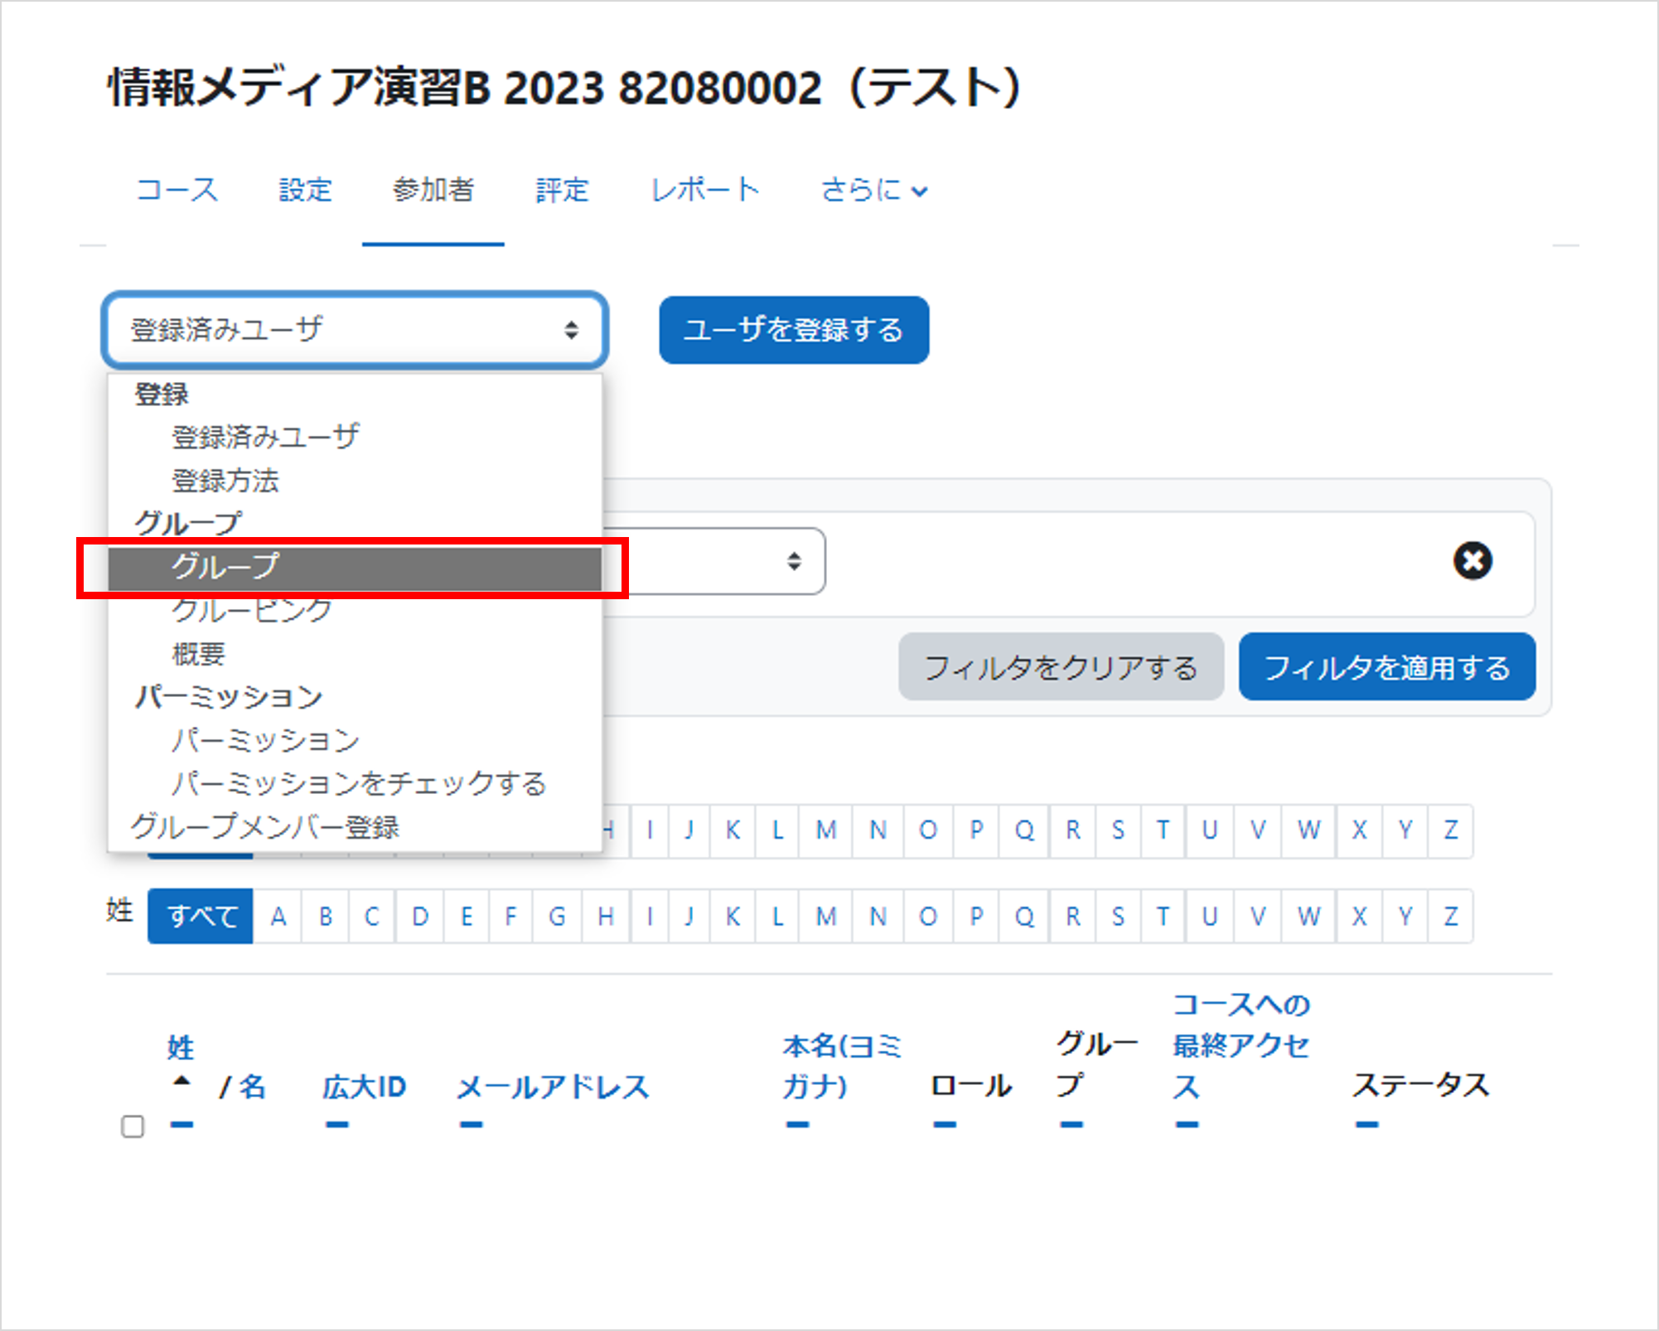This screenshot has height=1331, width=1659.
Task: Hide 姓 column using its minus icon
Action: (x=181, y=1125)
